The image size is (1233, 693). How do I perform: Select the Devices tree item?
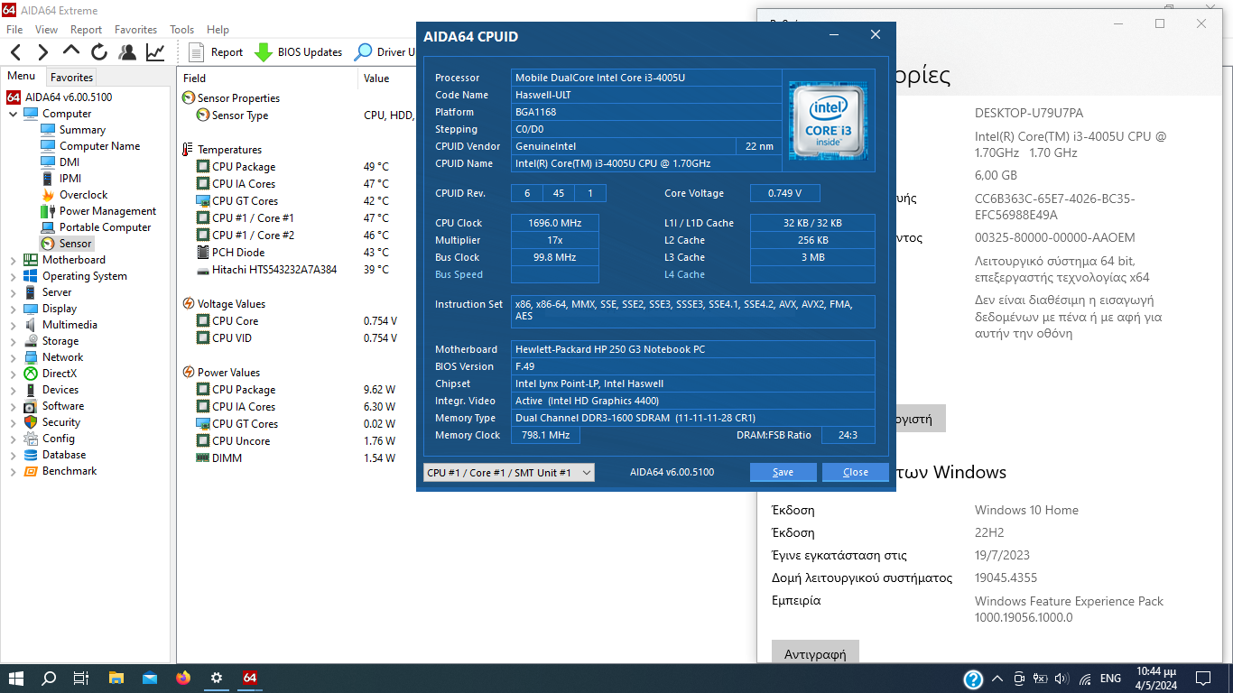pyautogui.click(x=60, y=390)
